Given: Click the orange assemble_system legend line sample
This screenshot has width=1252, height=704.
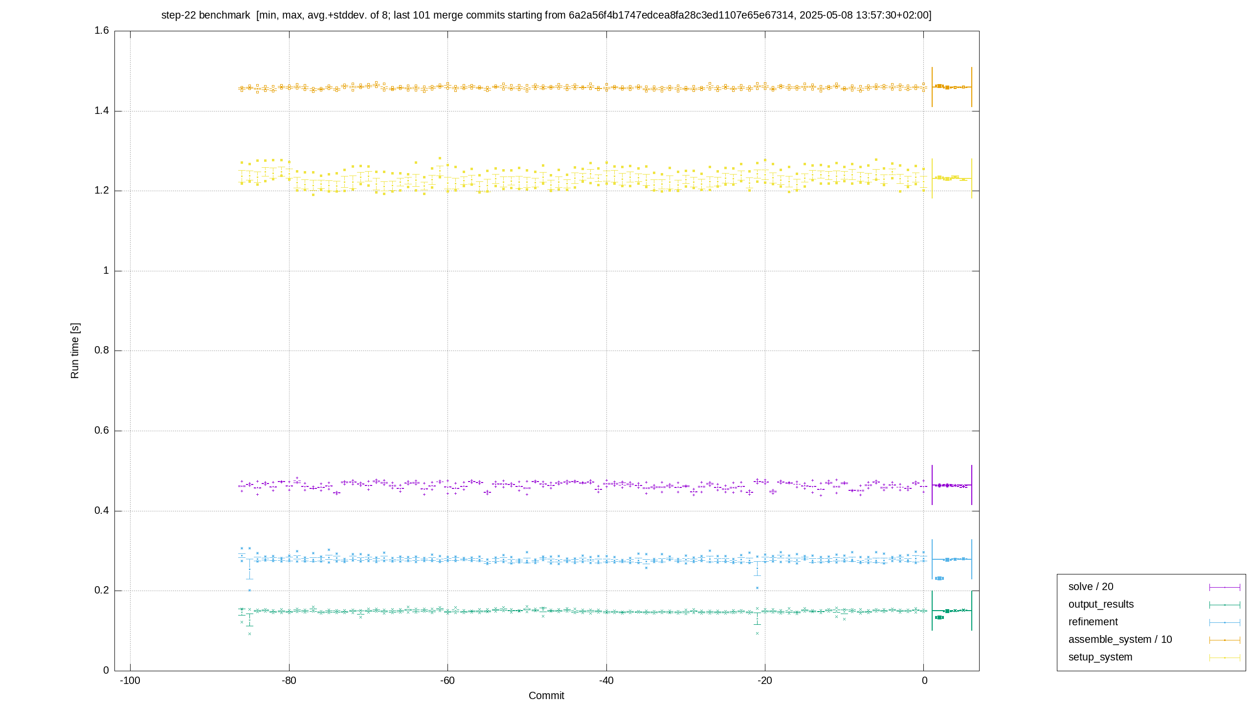Looking at the screenshot, I should tap(1225, 640).
